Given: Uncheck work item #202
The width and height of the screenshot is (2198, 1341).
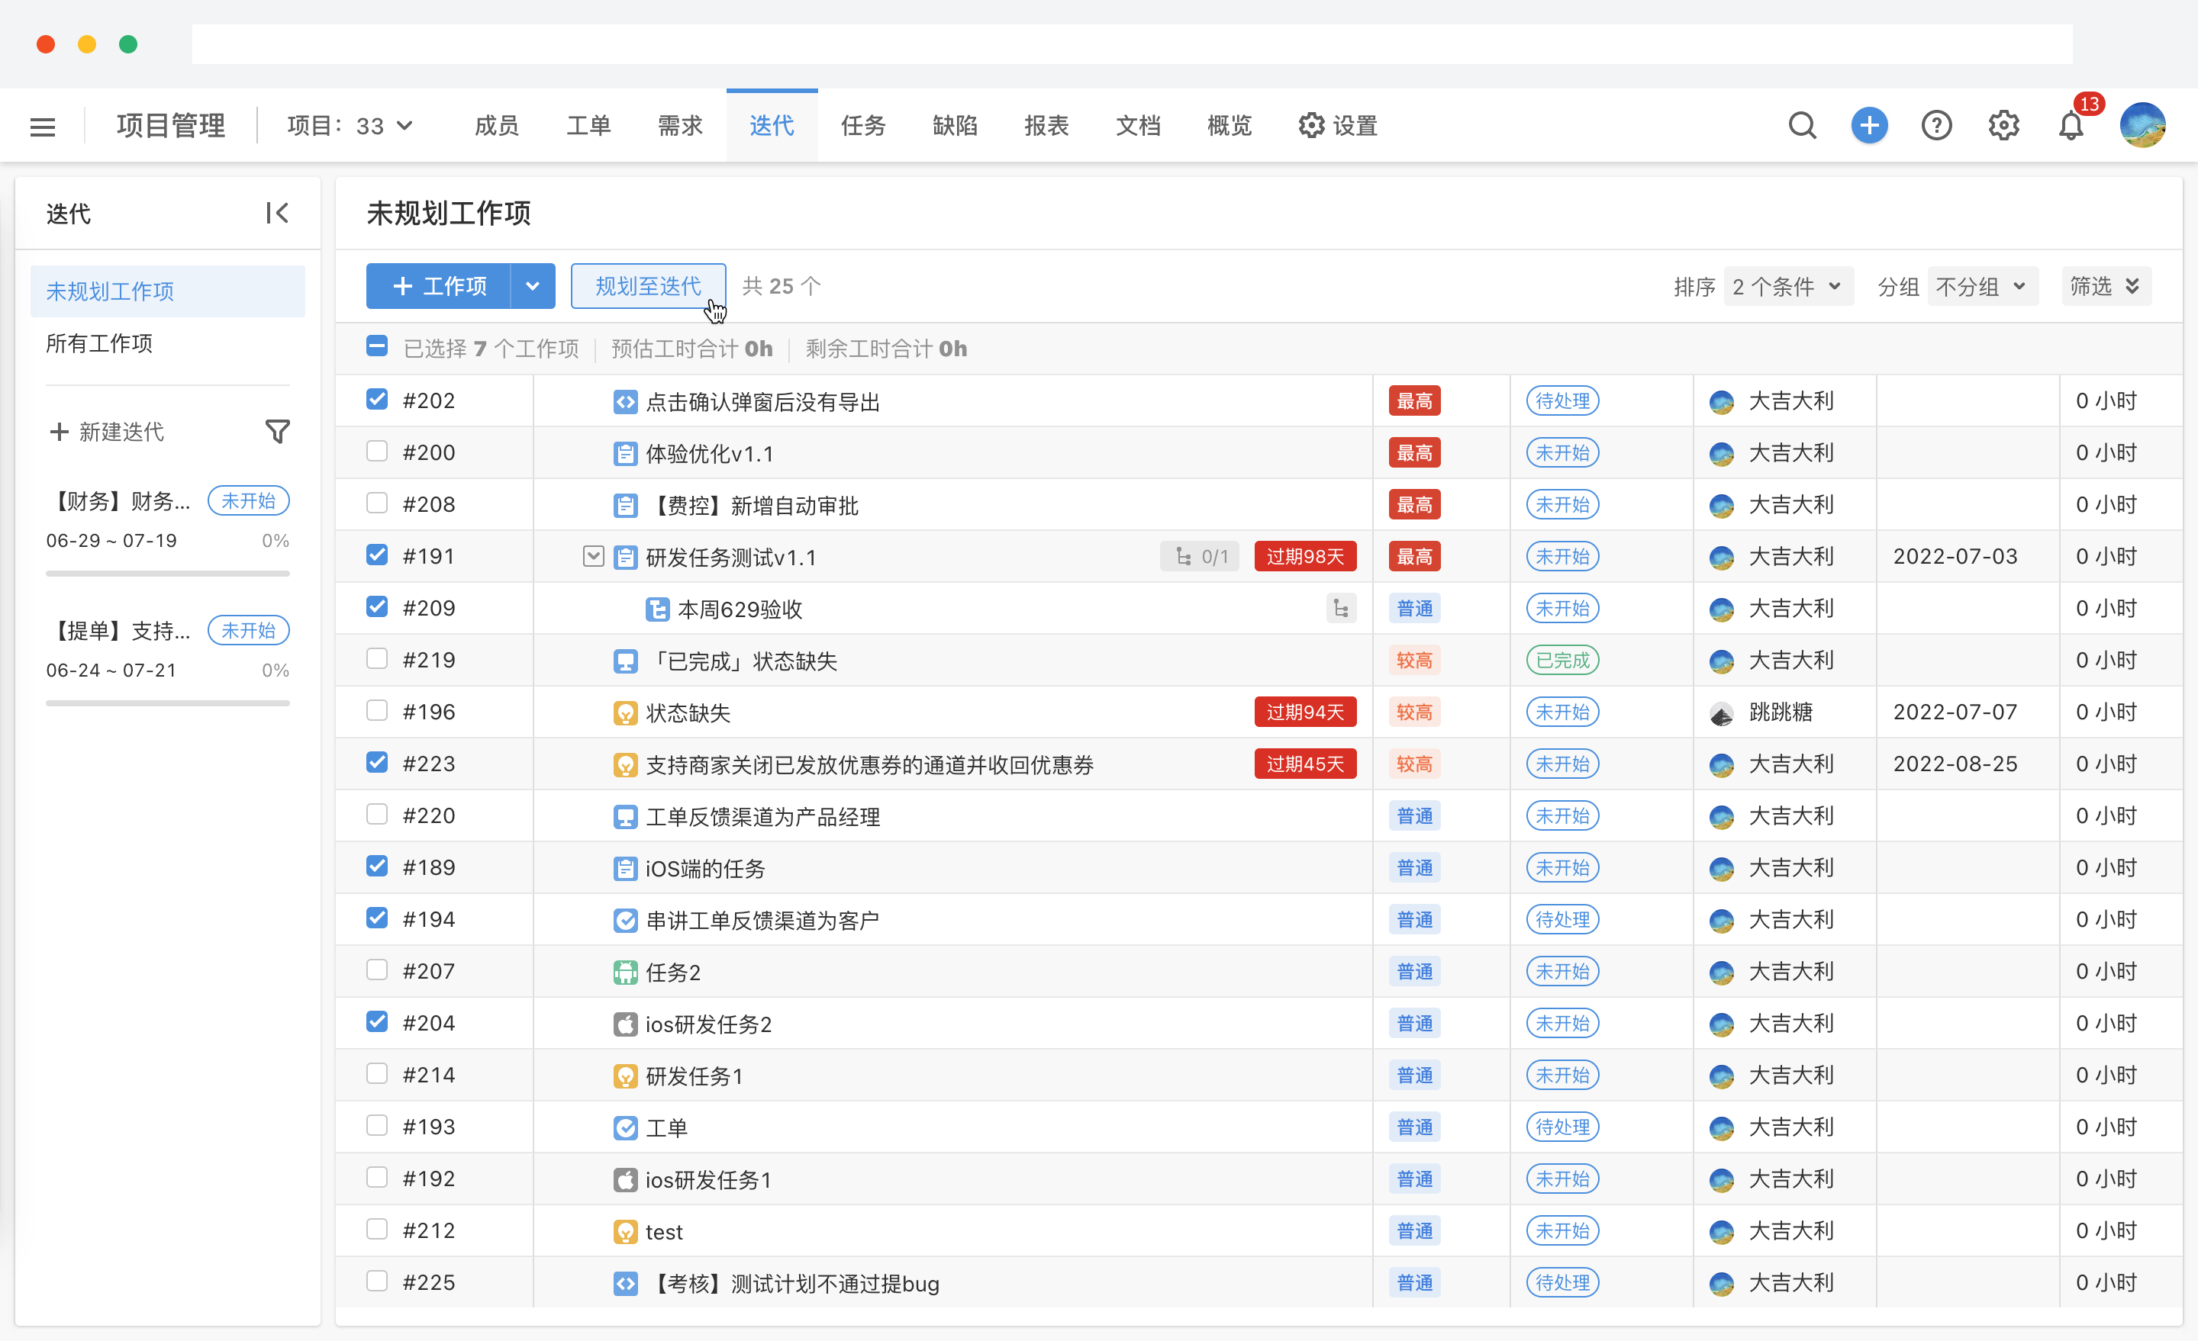Looking at the screenshot, I should click(x=376, y=400).
